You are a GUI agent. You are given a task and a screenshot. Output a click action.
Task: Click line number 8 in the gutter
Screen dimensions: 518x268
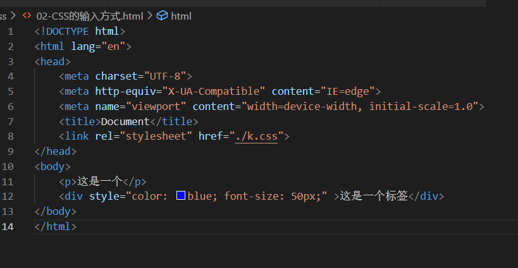click(x=9, y=136)
